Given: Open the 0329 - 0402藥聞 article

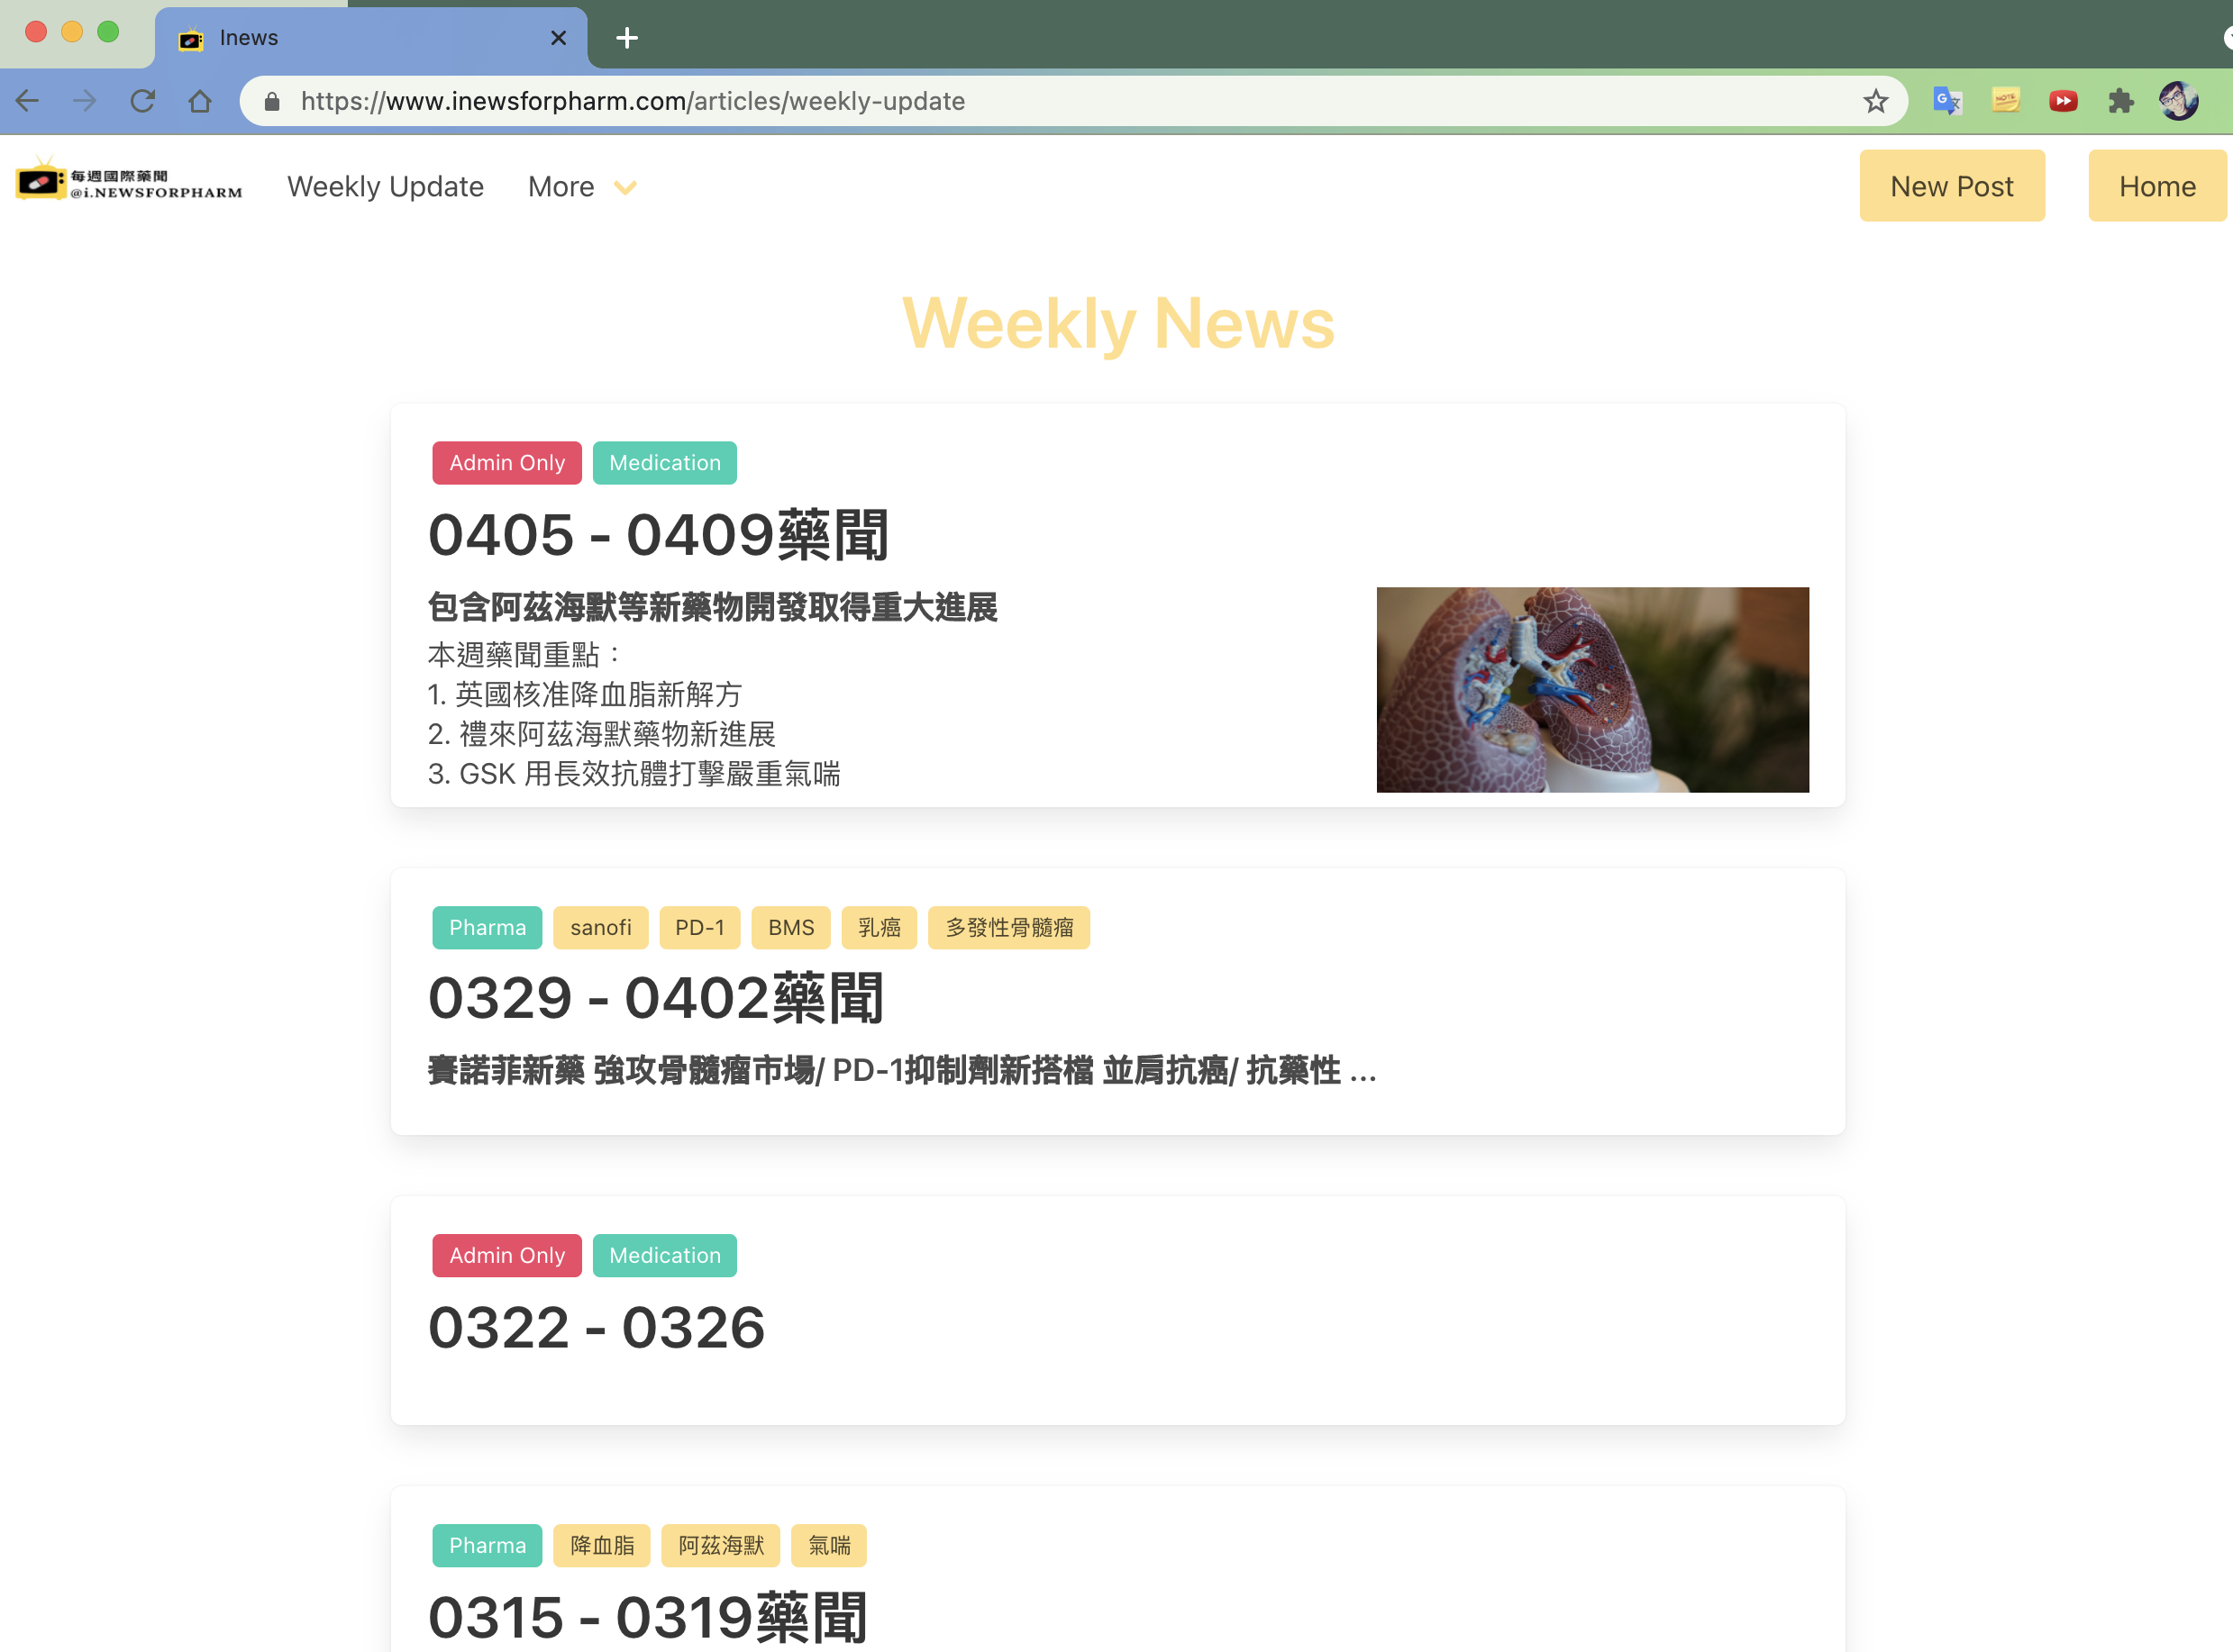Looking at the screenshot, I should (x=656, y=999).
